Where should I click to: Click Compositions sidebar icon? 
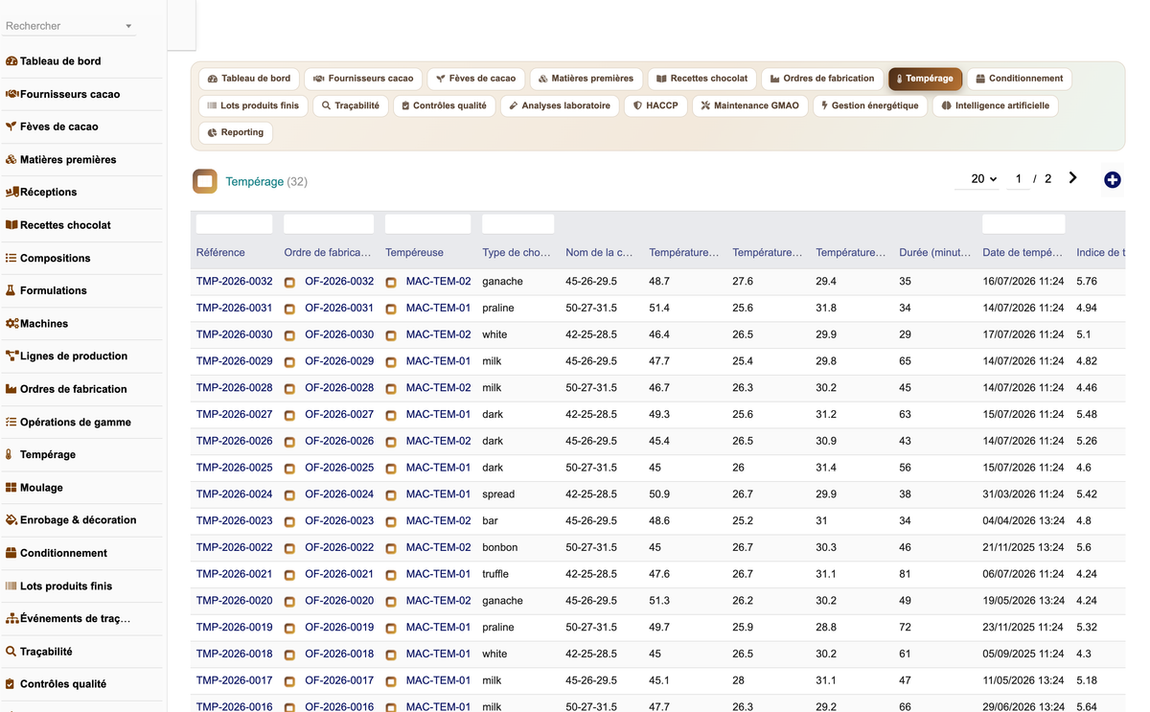[x=11, y=258]
